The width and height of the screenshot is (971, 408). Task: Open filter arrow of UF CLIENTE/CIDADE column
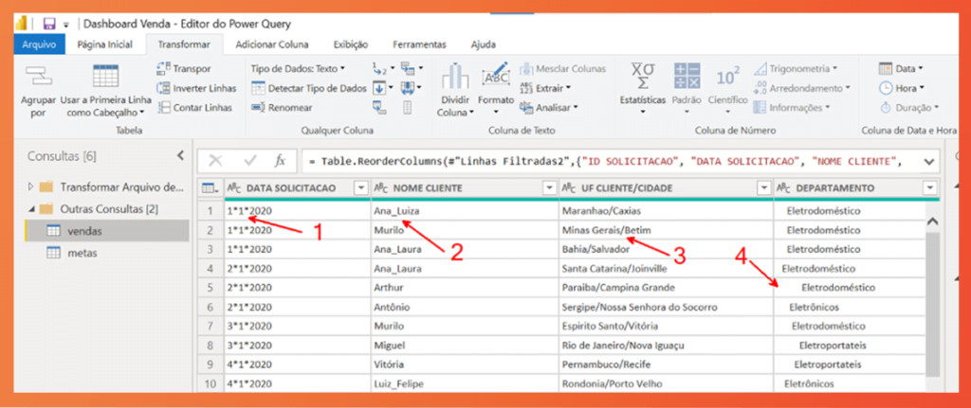[763, 188]
